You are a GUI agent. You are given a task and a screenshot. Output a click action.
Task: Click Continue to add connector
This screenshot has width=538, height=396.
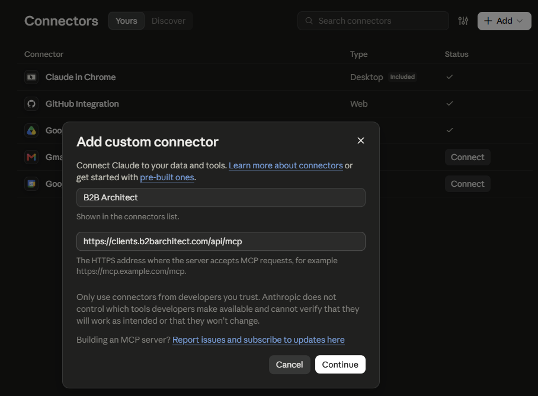pyautogui.click(x=340, y=365)
